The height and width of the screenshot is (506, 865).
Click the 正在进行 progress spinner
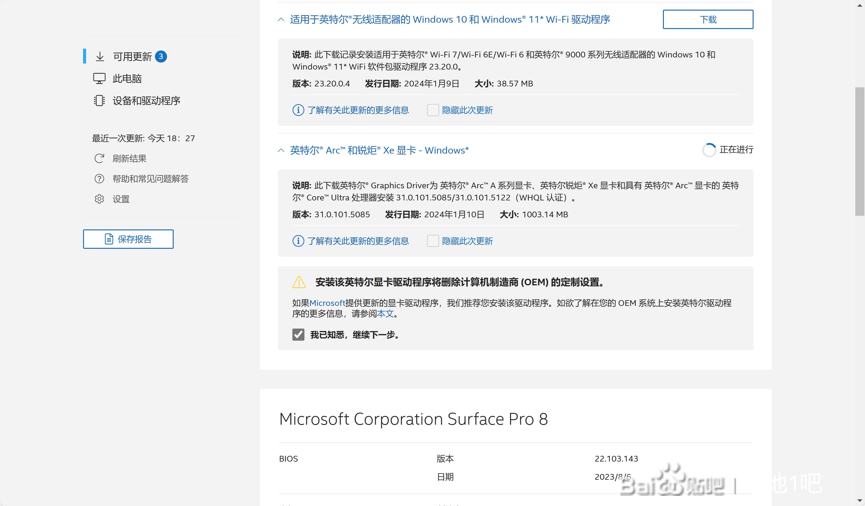coord(709,150)
